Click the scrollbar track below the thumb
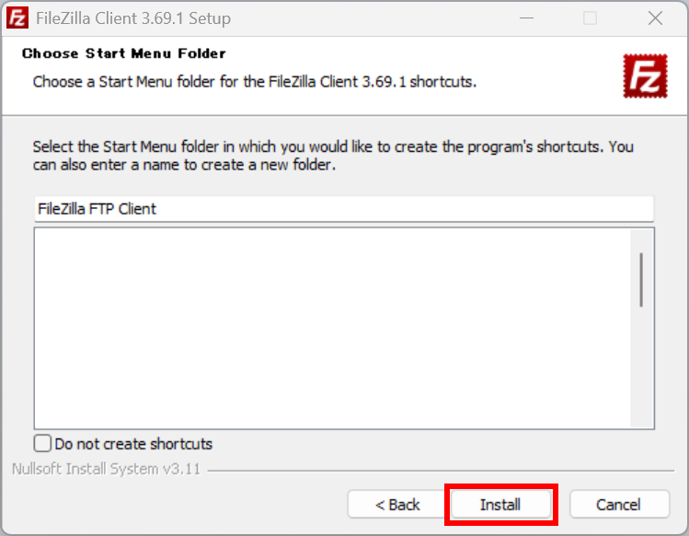Screen dimensions: 689x536 point(641,367)
